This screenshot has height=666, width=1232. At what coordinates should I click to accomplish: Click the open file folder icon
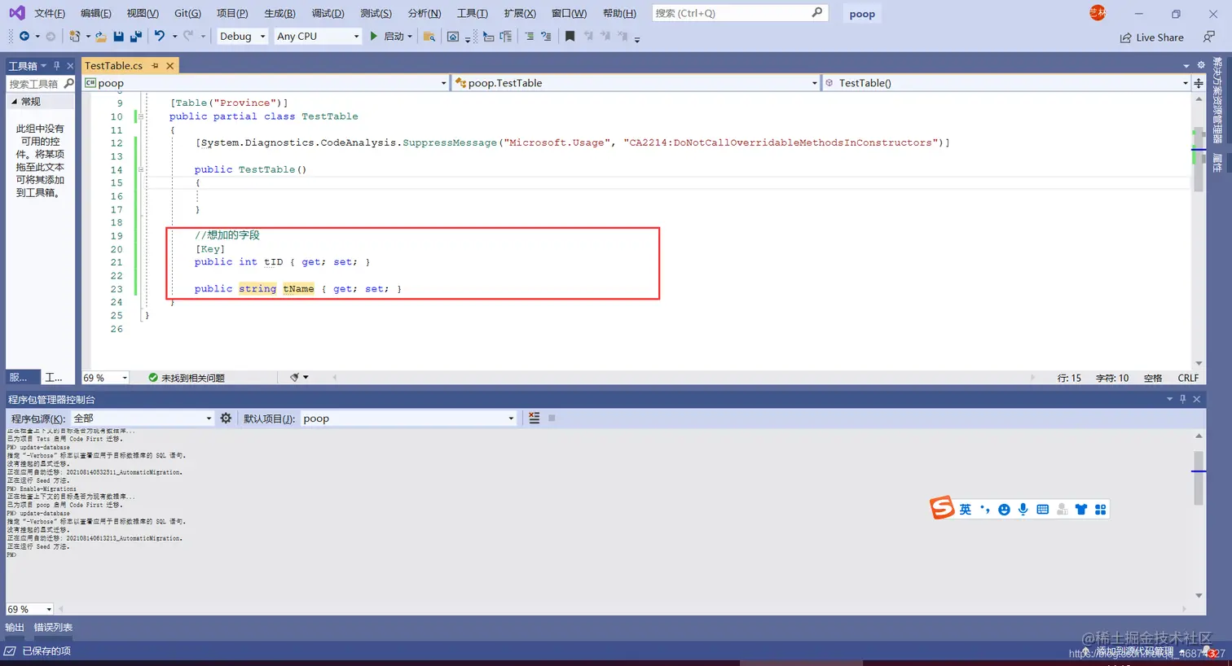point(101,36)
